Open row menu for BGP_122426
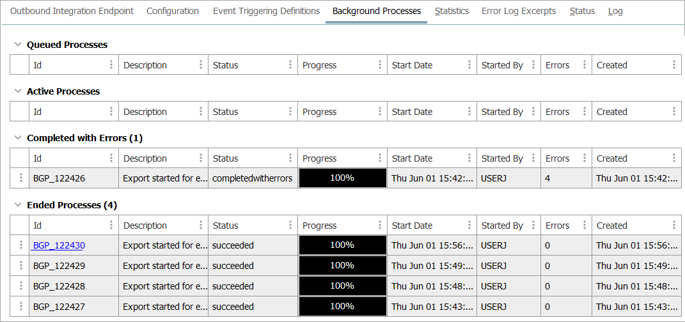Viewport: 685px width, 322px height. pos(20,178)
